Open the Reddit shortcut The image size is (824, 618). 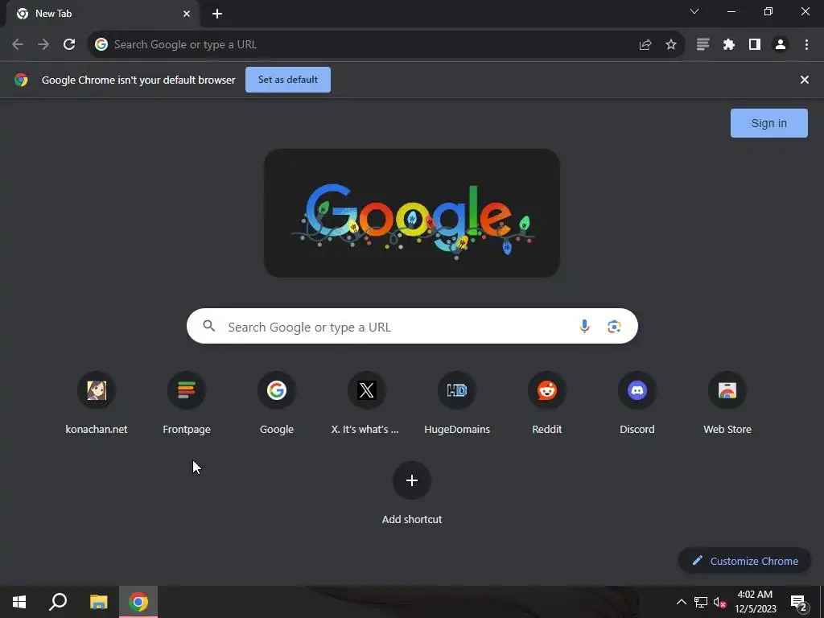pos(547,403)
